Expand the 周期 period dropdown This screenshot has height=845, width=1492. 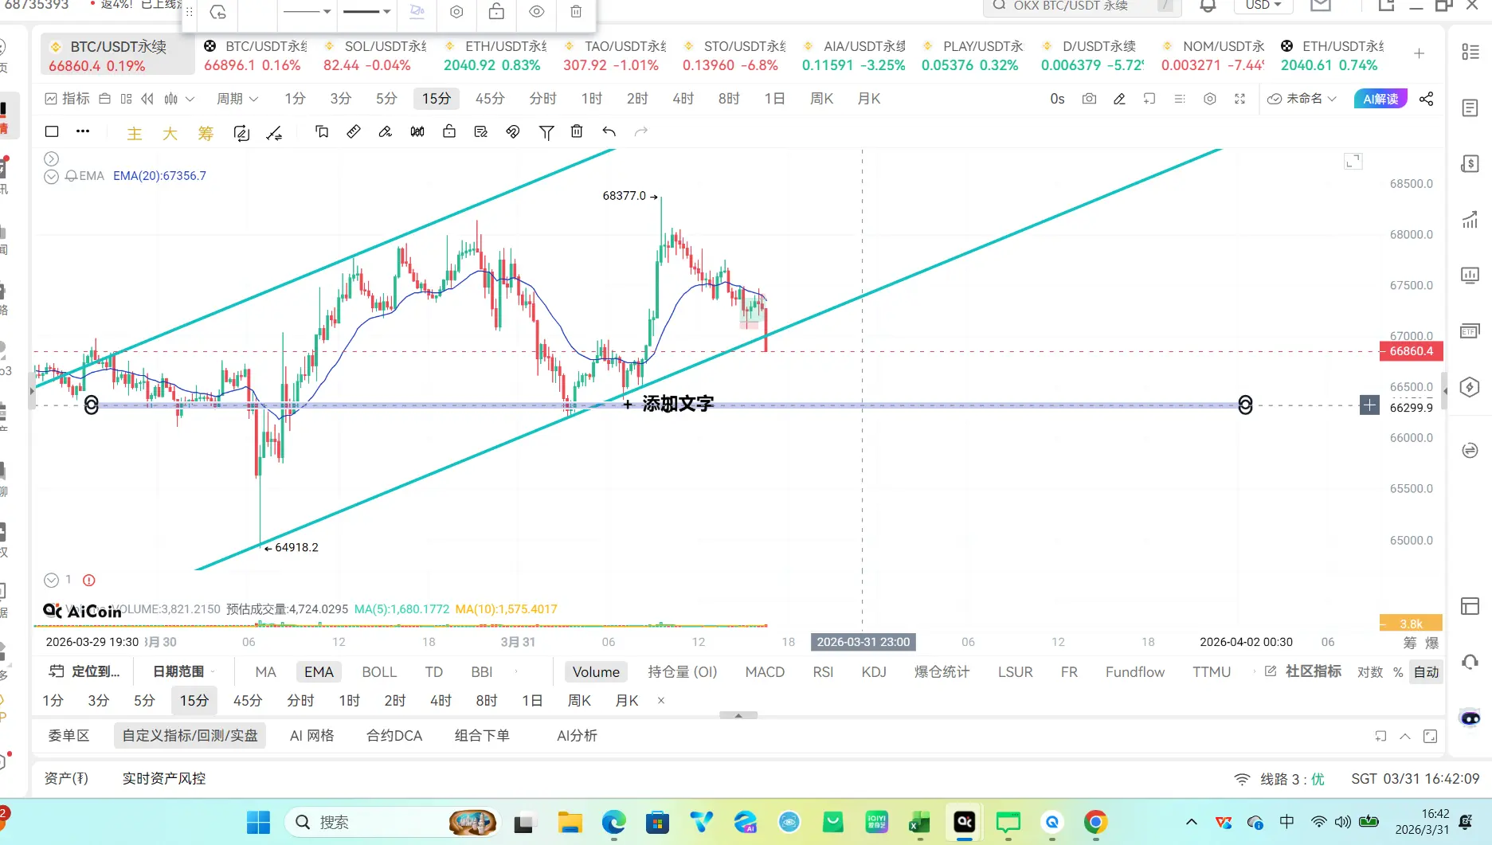[237, 99]
